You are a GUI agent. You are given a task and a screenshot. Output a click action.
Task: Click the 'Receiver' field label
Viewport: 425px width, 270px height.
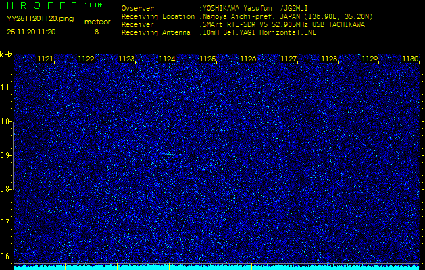(138, 25)
